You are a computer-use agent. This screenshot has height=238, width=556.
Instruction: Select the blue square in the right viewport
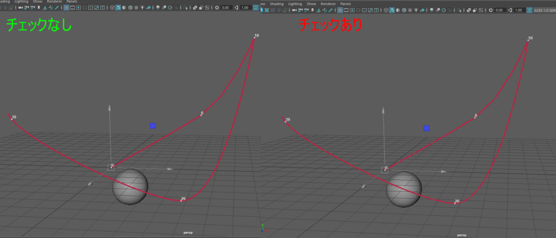point(427,128)
